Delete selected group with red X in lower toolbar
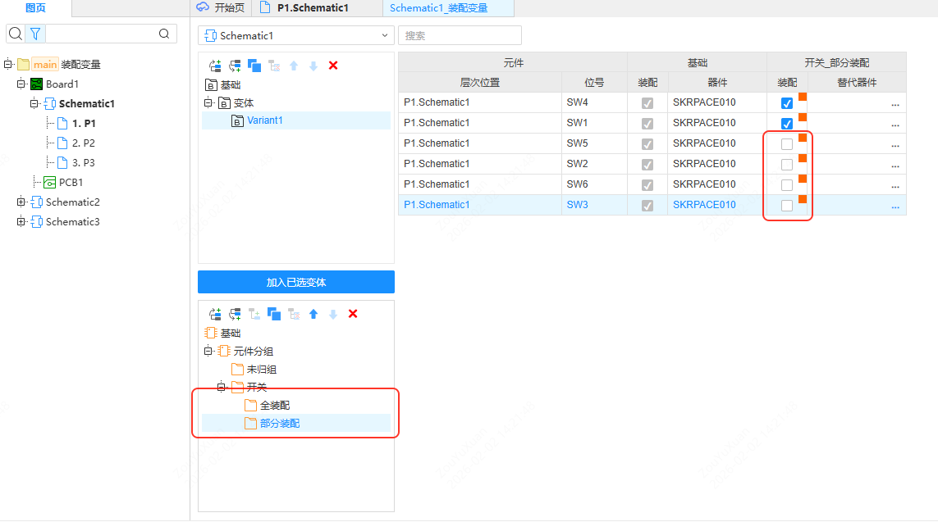The height and width of the screenshot is (522, 938). click(353, 314)
